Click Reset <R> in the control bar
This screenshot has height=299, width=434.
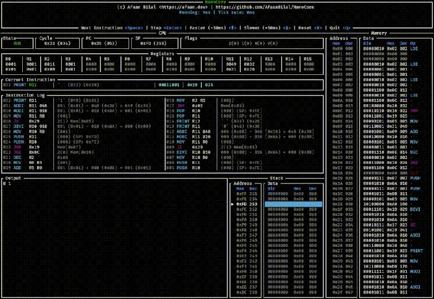[311, 27]
